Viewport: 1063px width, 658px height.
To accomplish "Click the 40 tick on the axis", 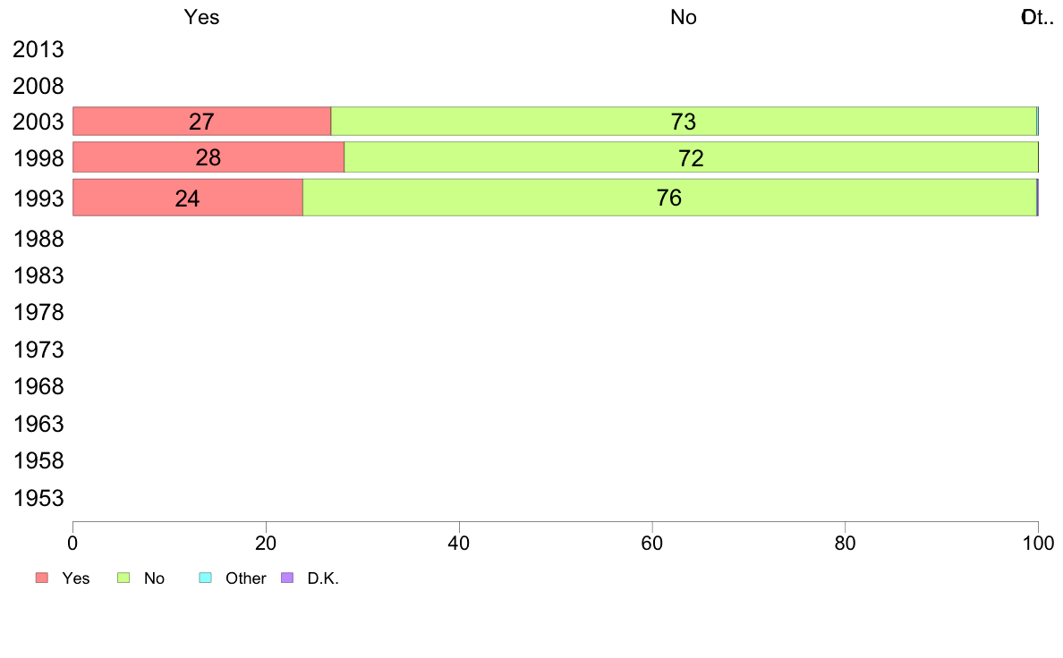I will (459, 543).
